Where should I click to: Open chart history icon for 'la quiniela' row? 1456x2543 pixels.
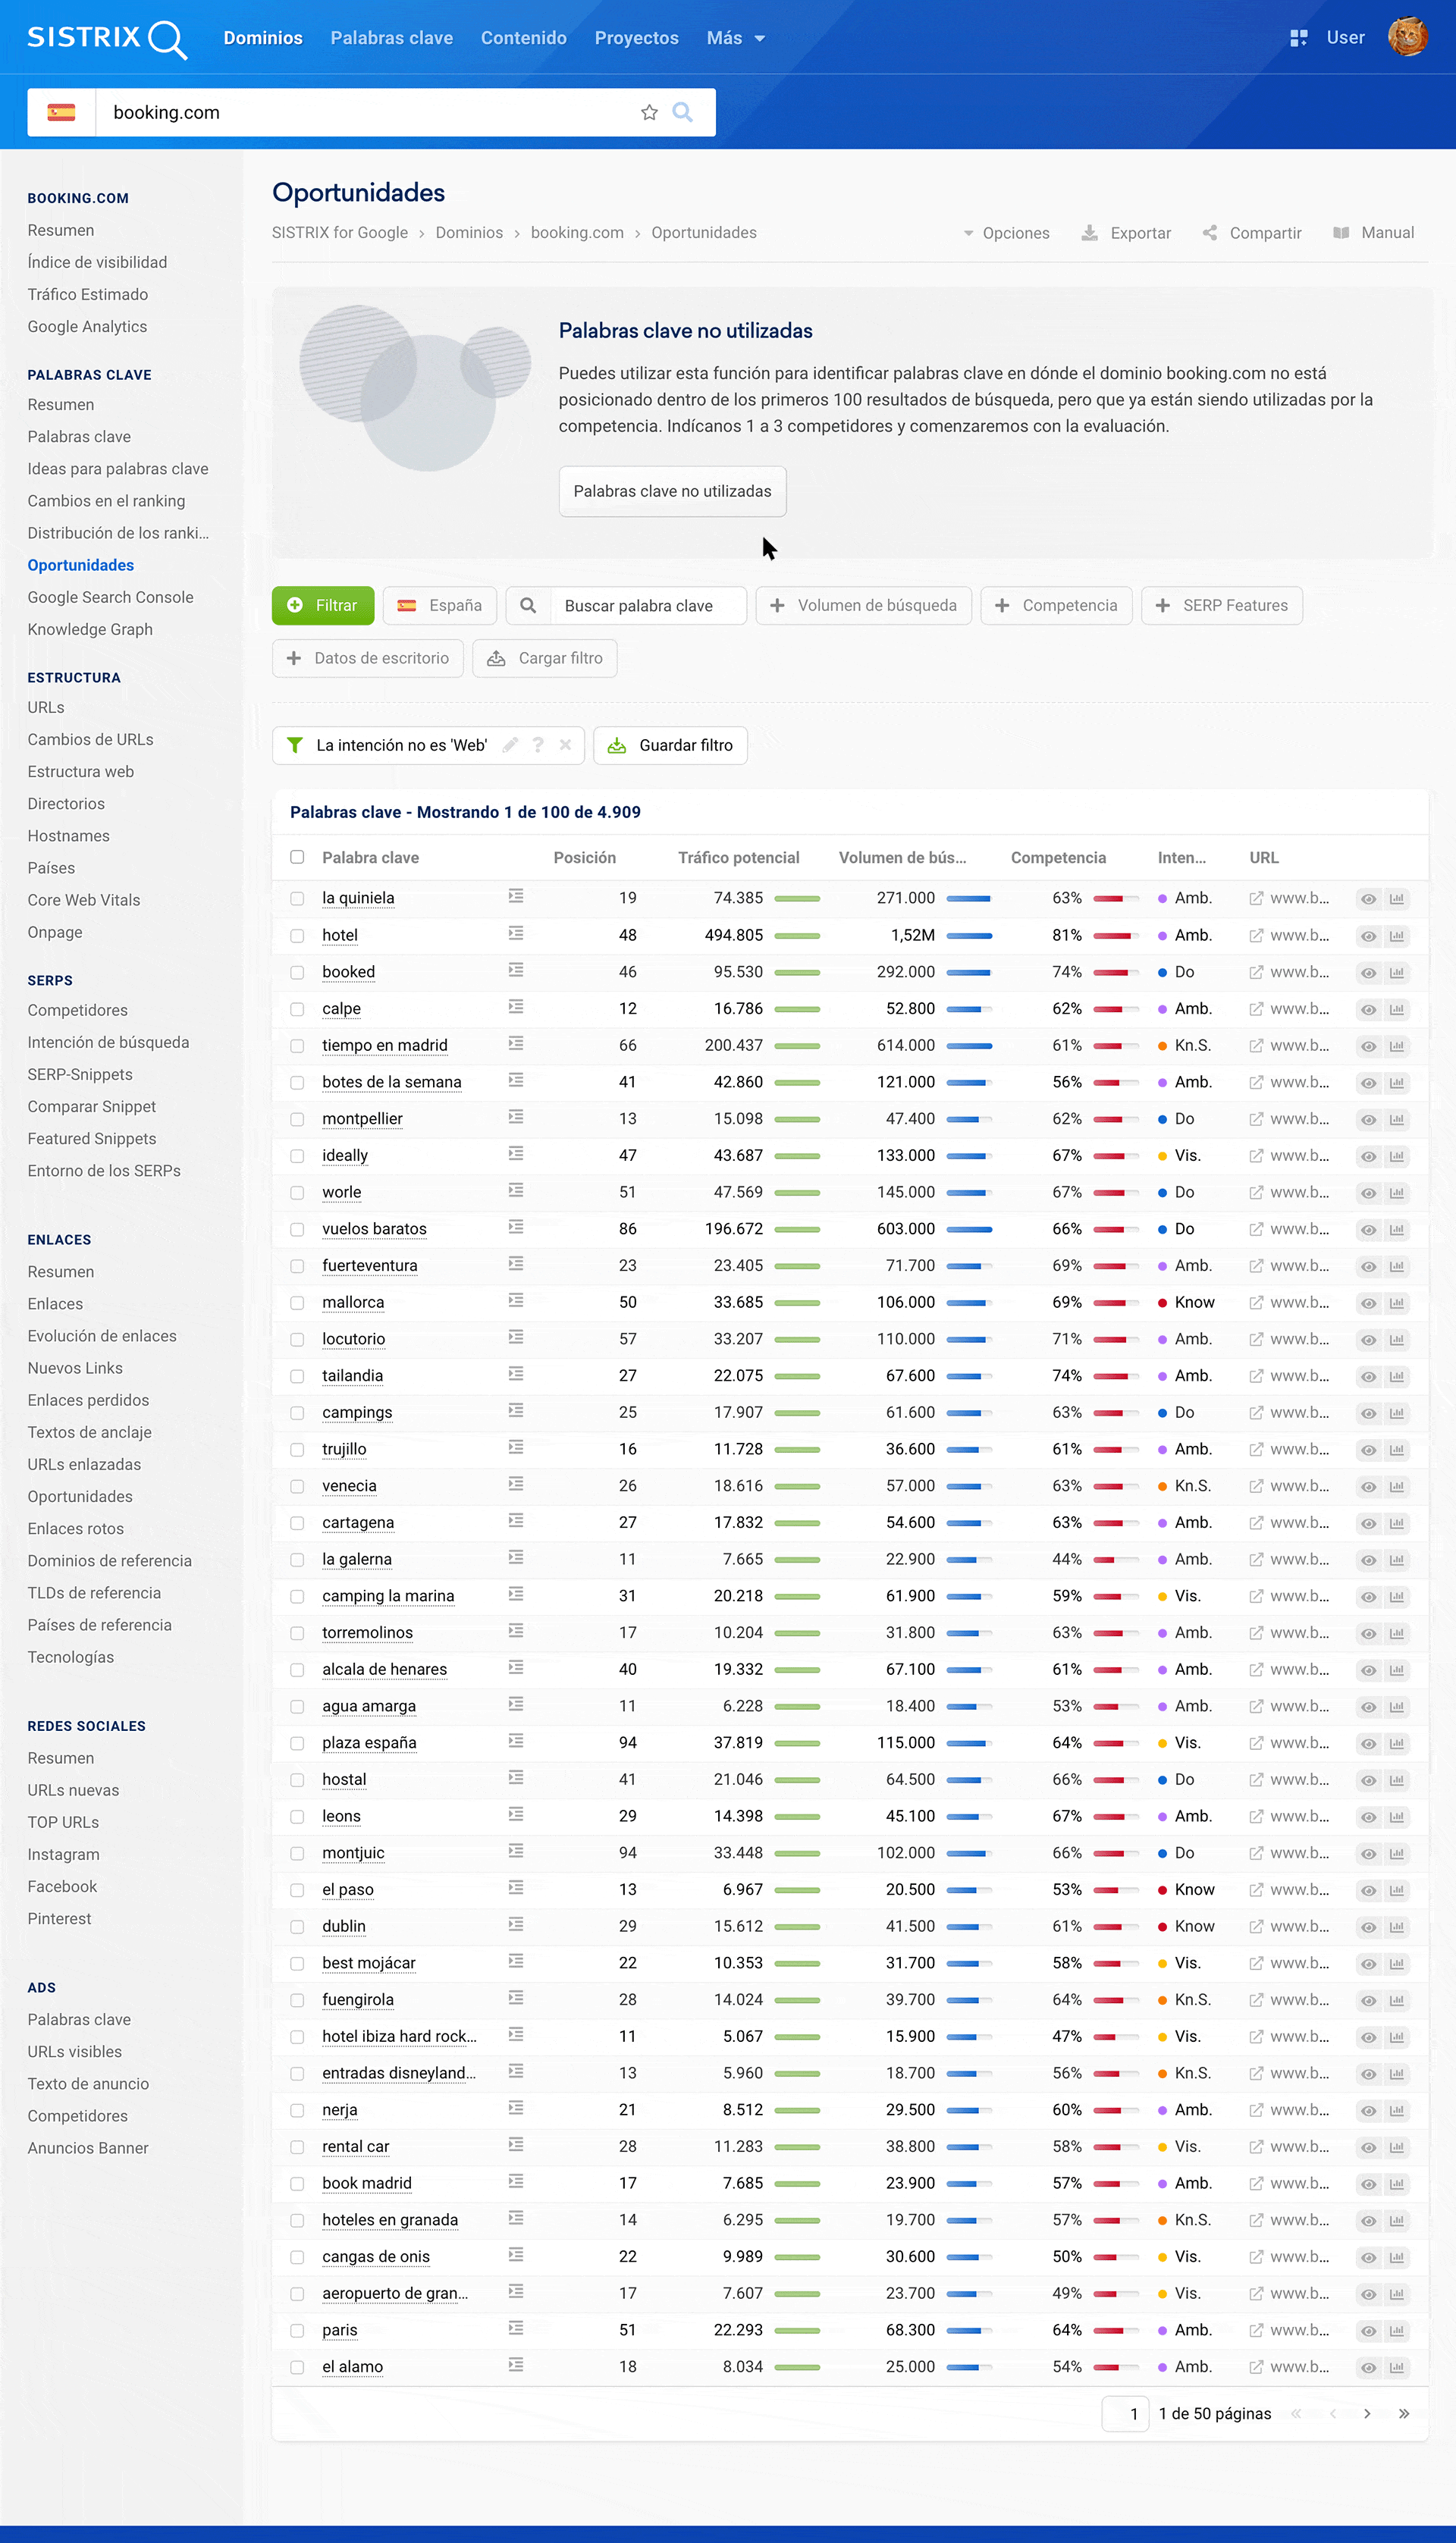click(x=1397, y=898)
